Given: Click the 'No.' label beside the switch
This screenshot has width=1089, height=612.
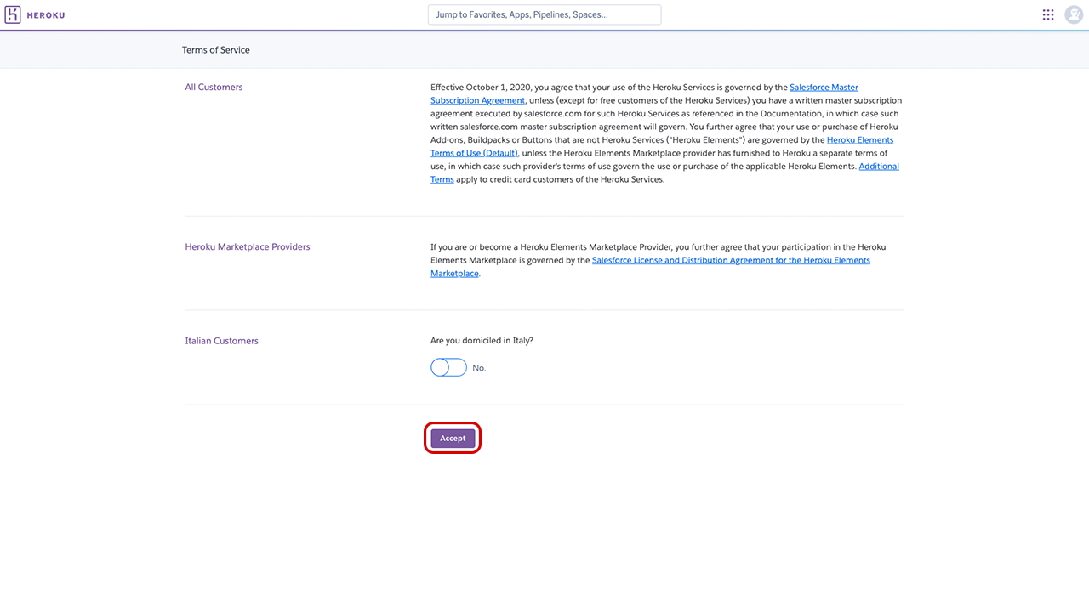Looking at the screenshot, I should pos(479,368).
